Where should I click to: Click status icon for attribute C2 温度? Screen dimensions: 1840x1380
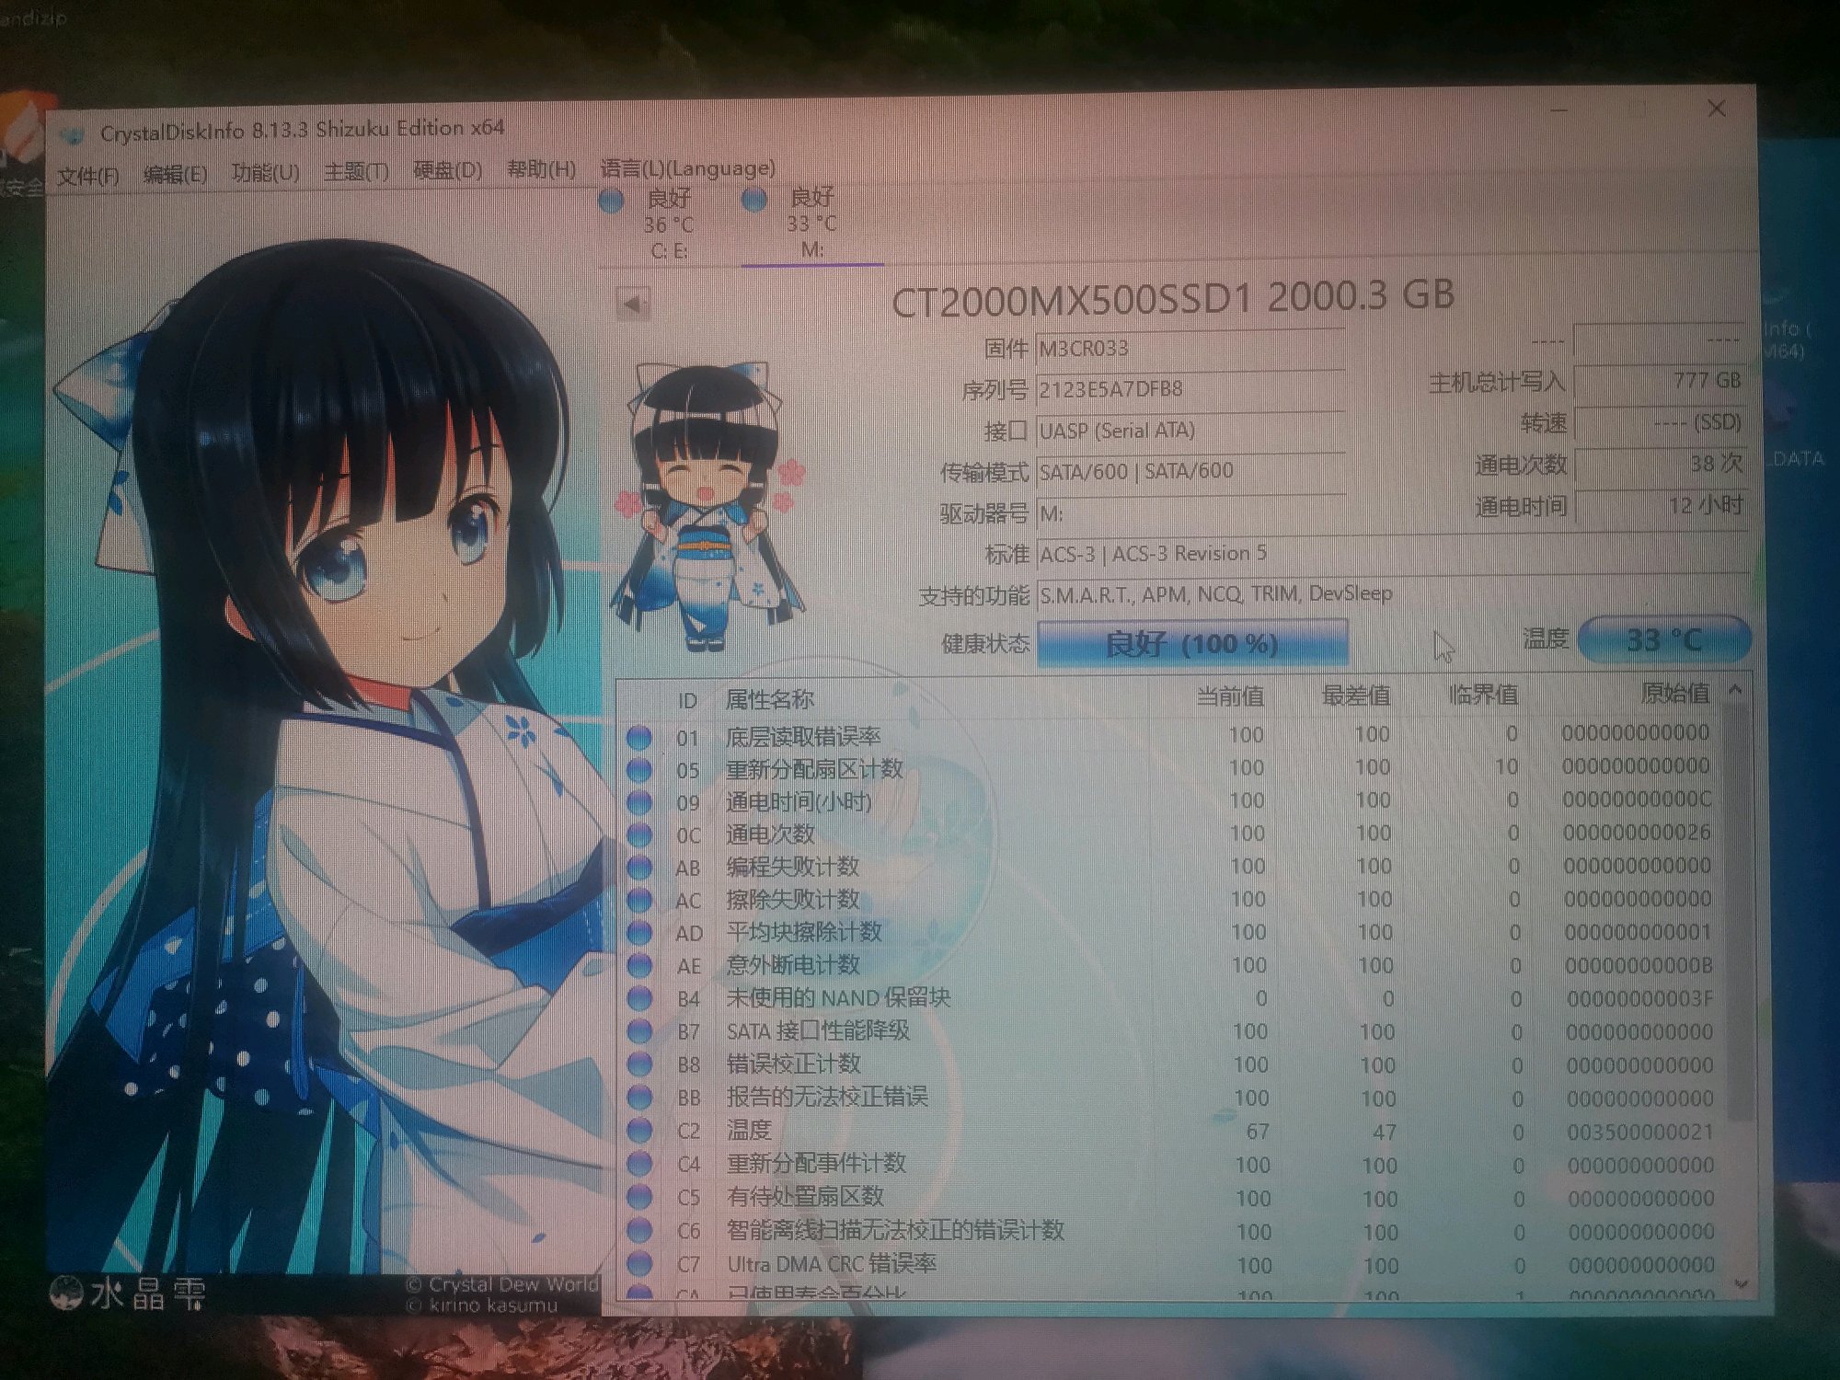point(638,1131)
